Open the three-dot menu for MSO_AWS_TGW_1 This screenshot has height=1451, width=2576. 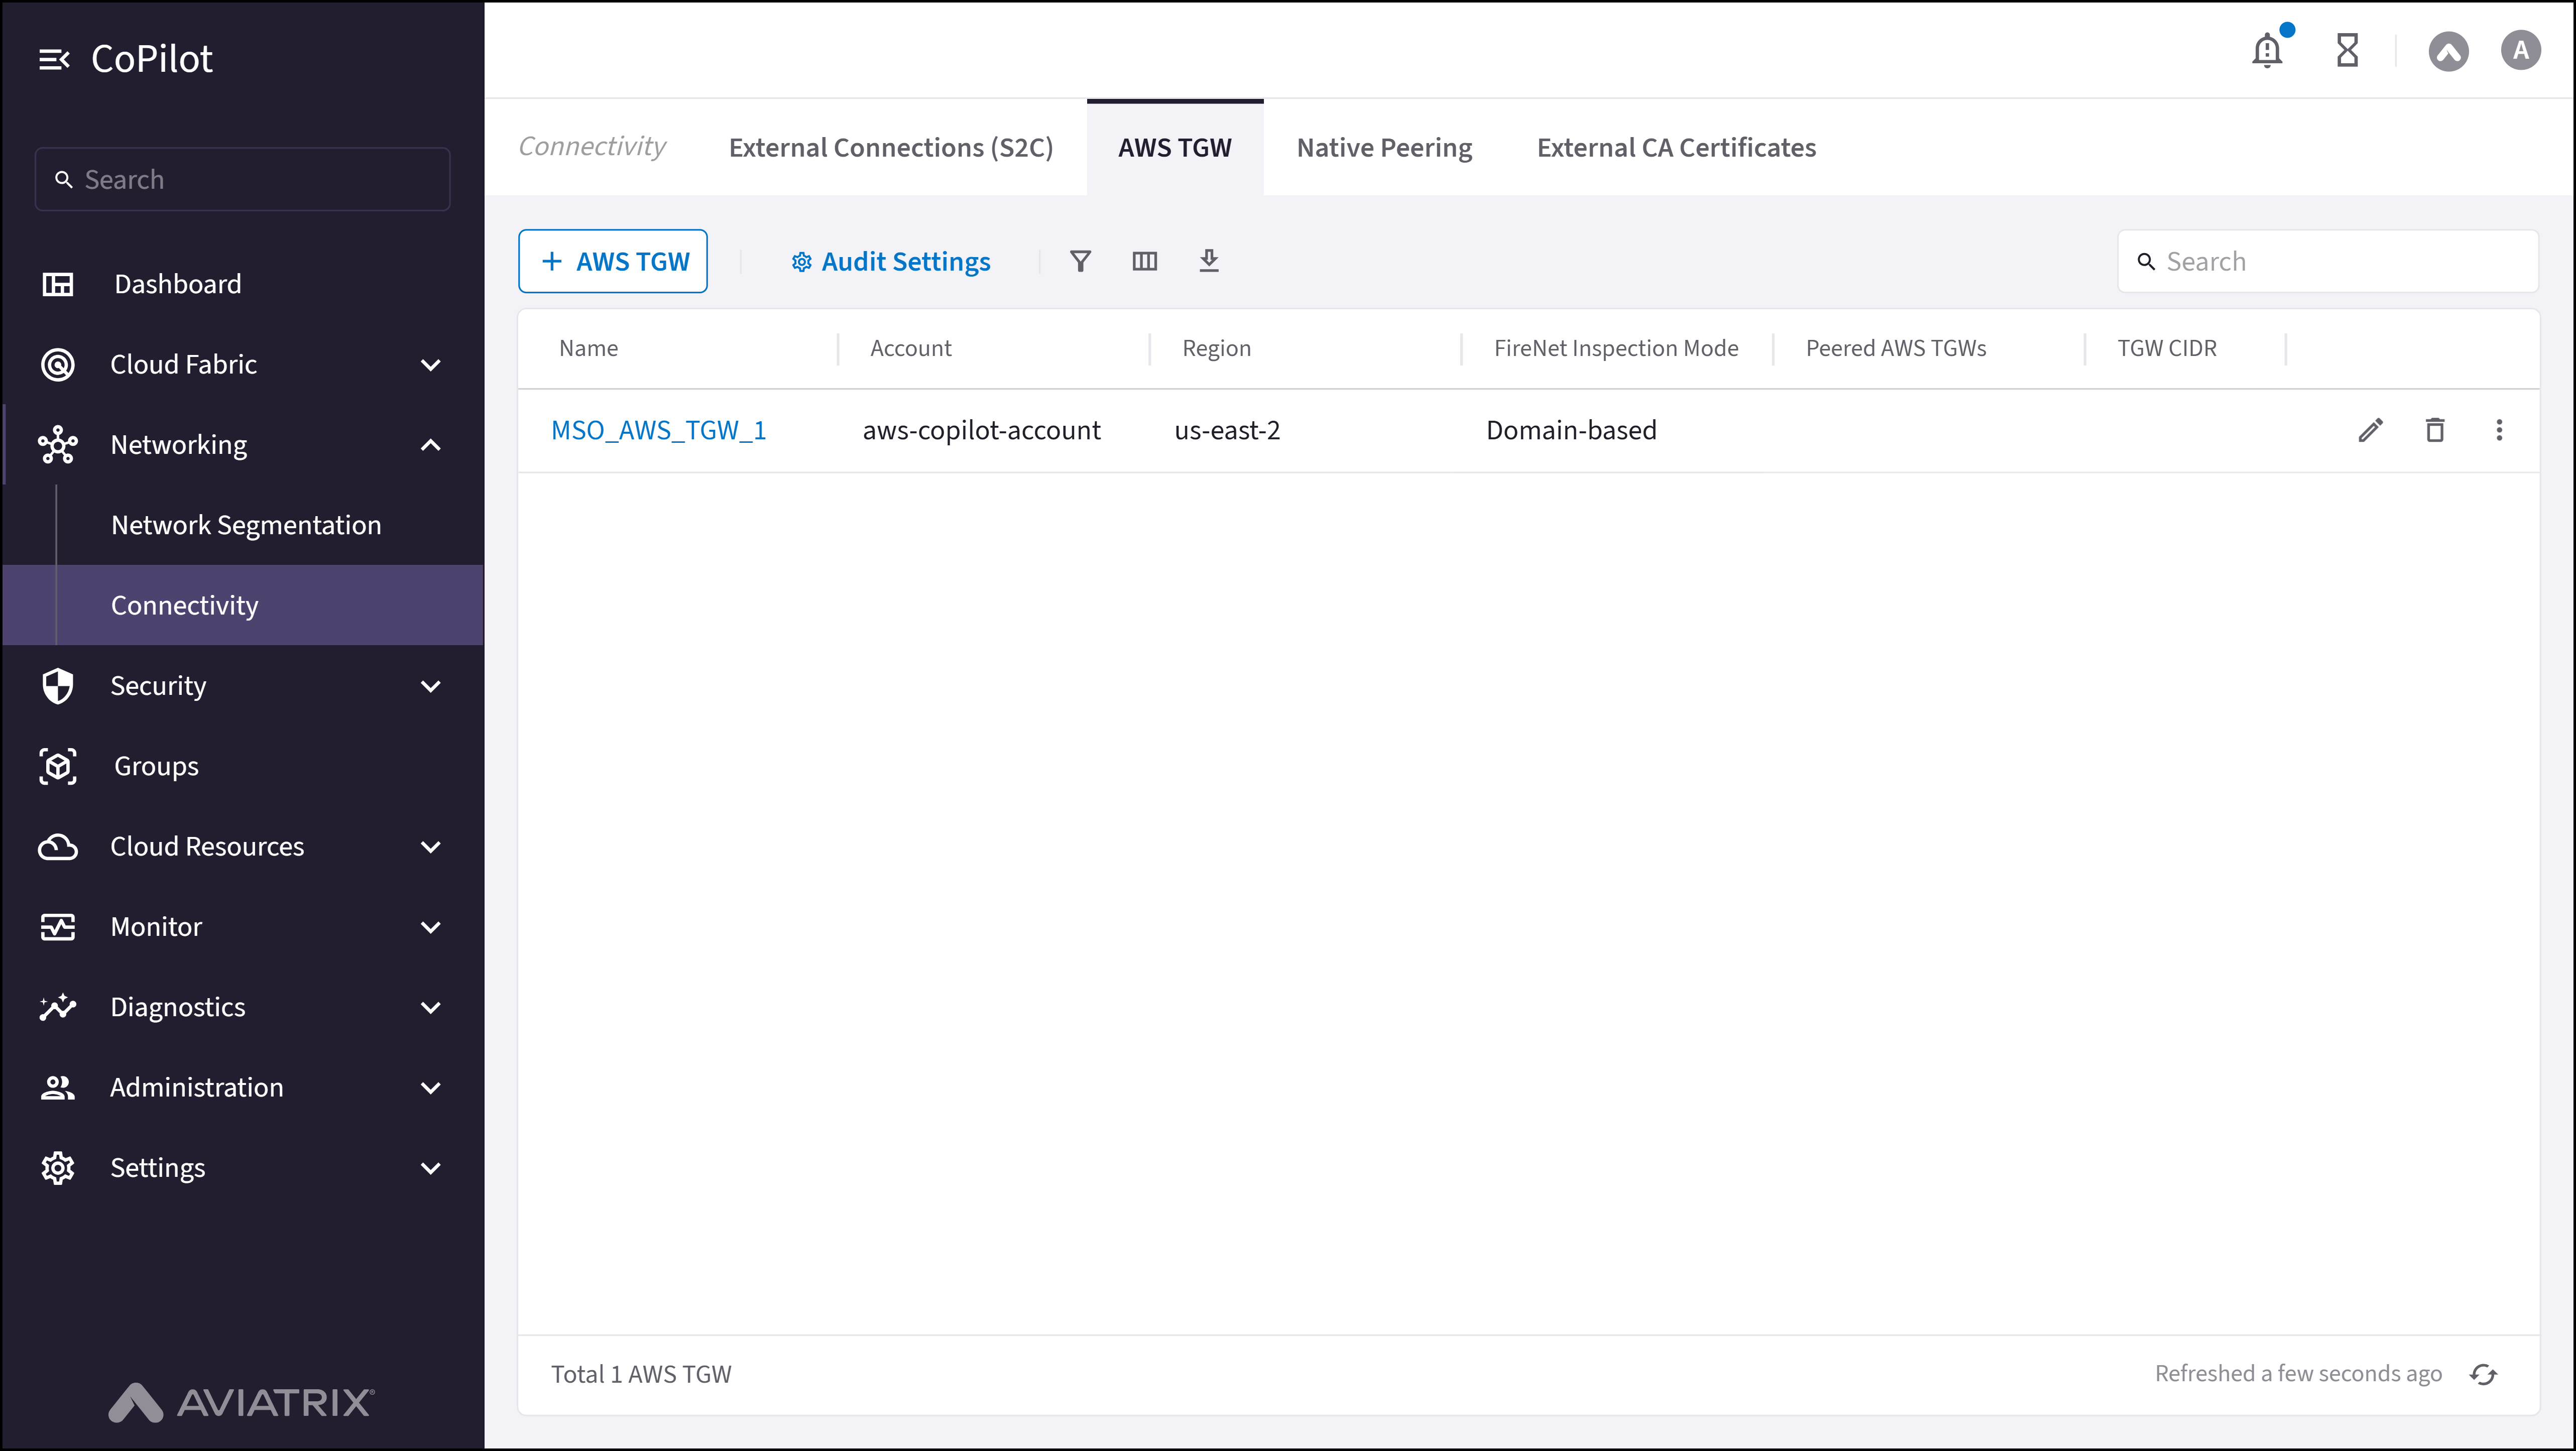2499,429
